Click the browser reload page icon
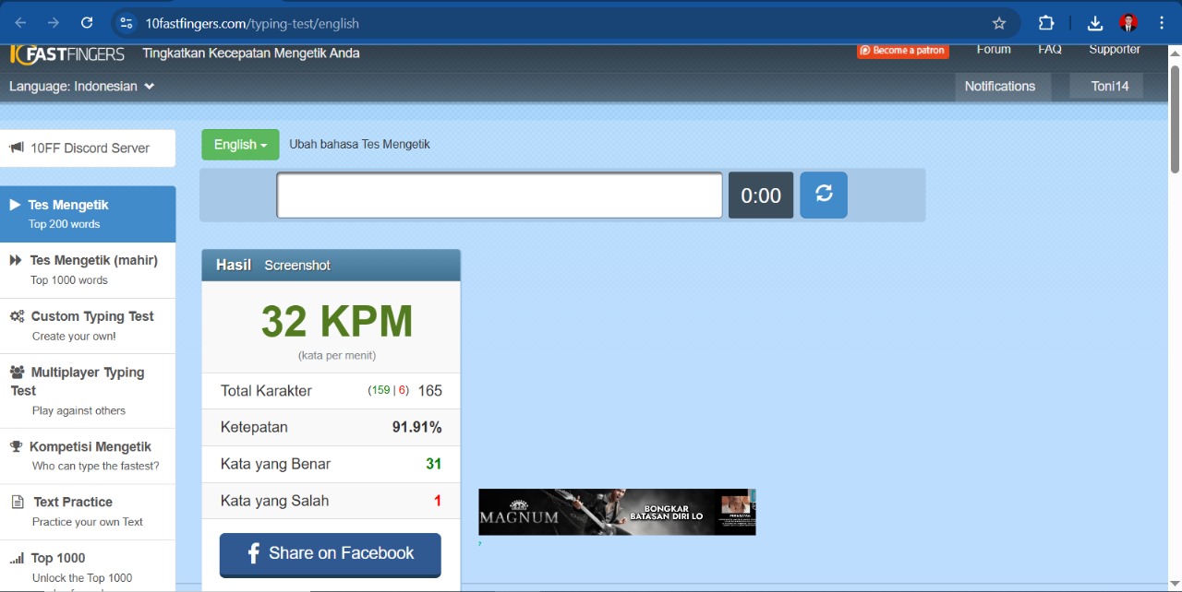 87,23
